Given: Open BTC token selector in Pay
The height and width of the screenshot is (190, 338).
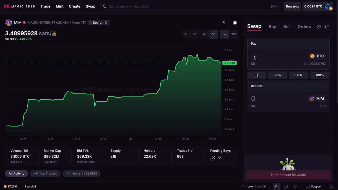Looking at the screenshot, I should click(x=317, y=56).
